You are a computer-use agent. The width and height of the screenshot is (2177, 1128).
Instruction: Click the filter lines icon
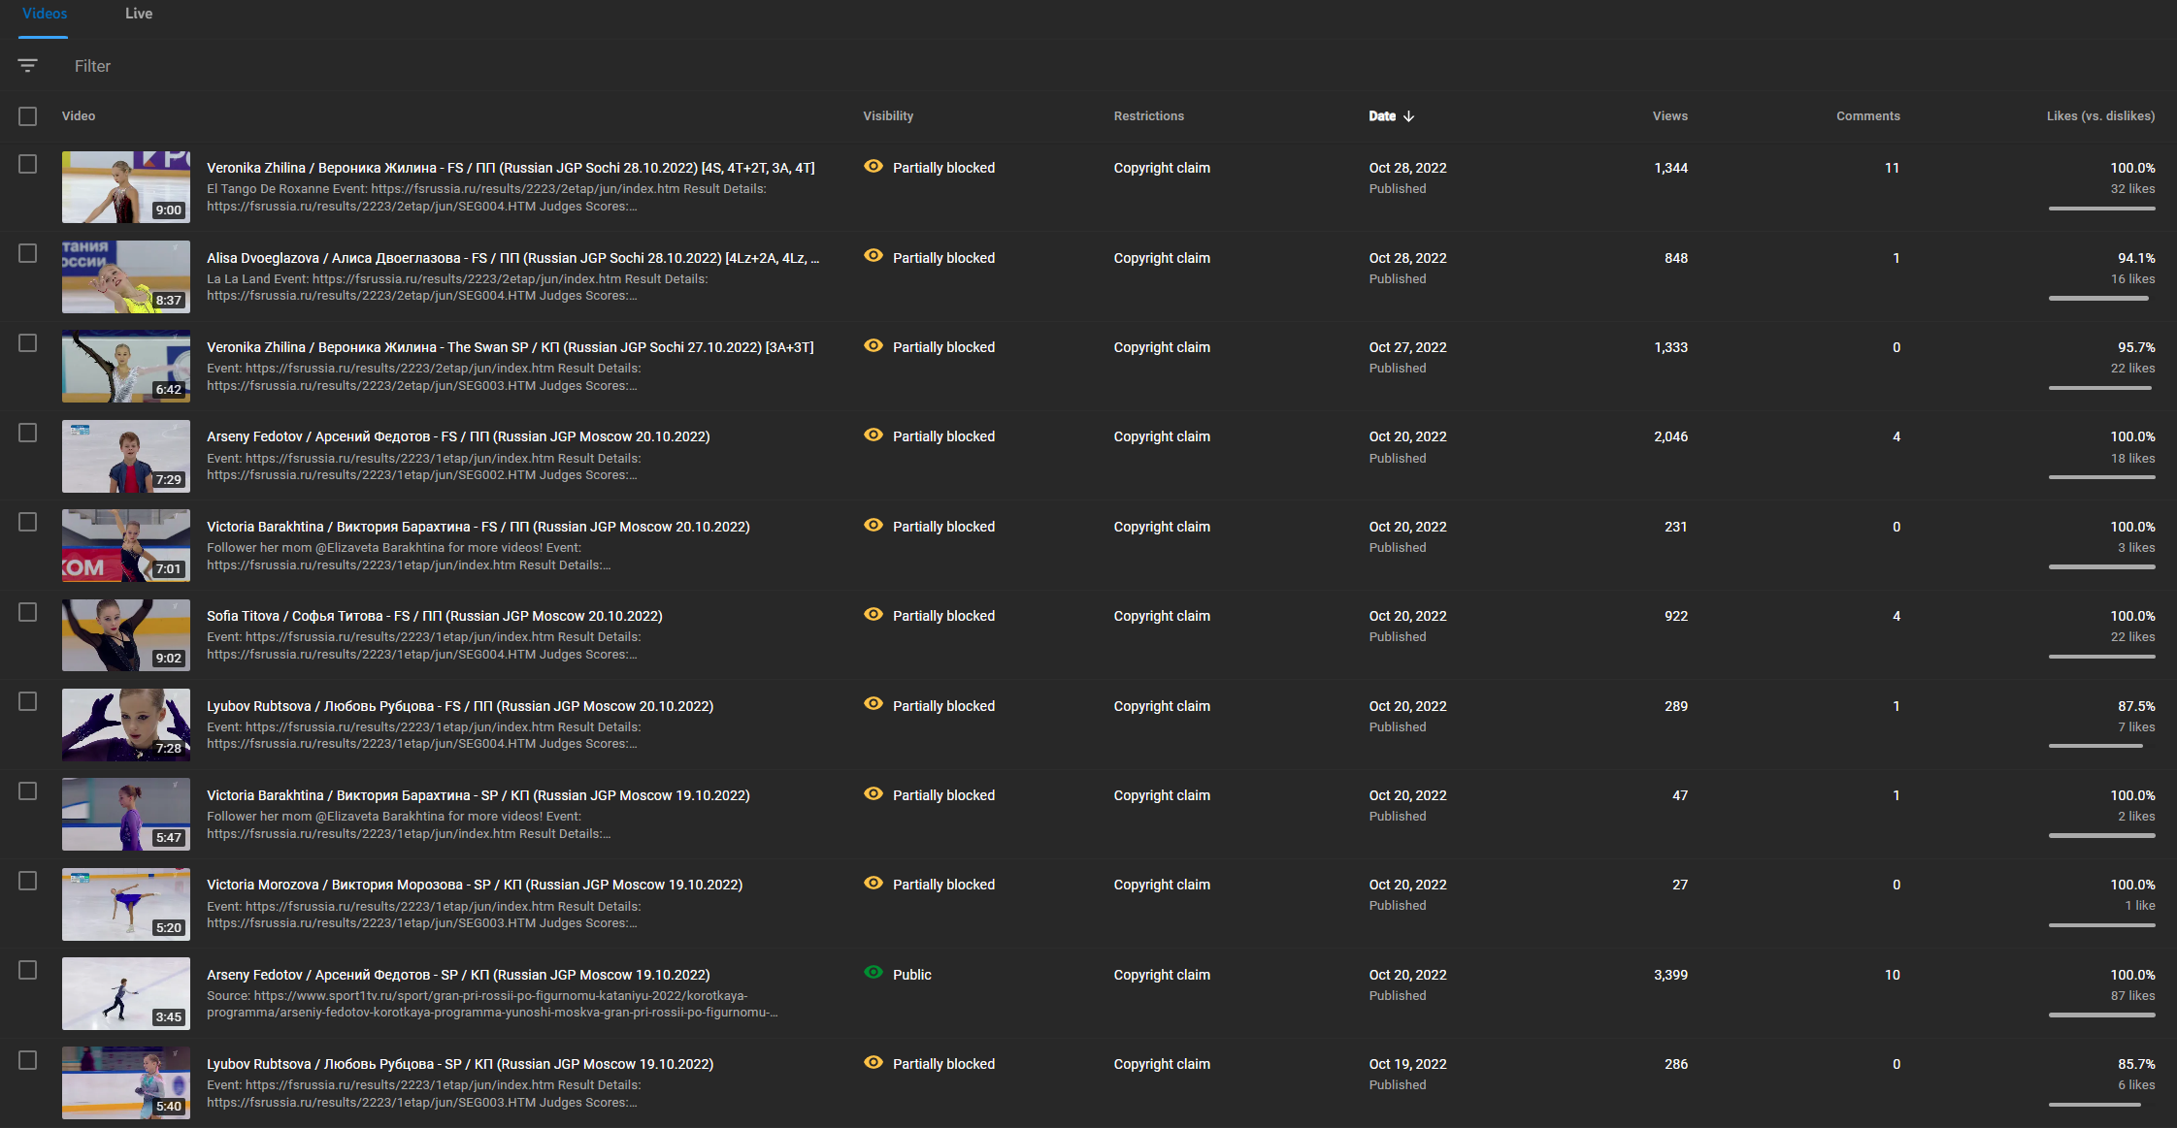[27, 66]
